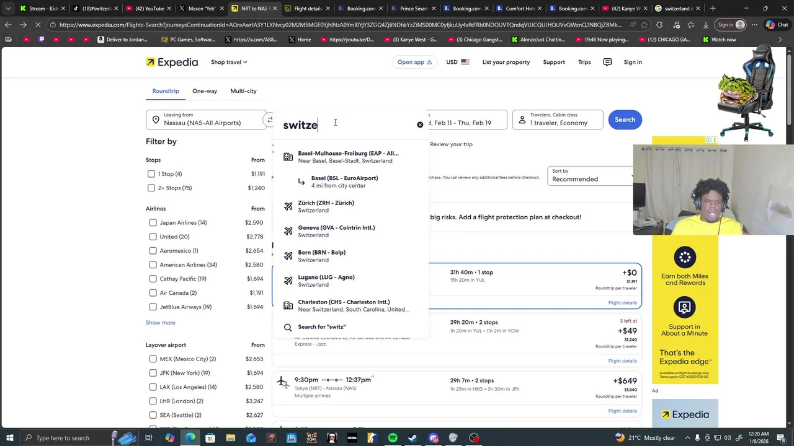The width and height of the screenshot is (794, 446).
Task: Open browser Settings and more menu
Action: tap(754, 25)
